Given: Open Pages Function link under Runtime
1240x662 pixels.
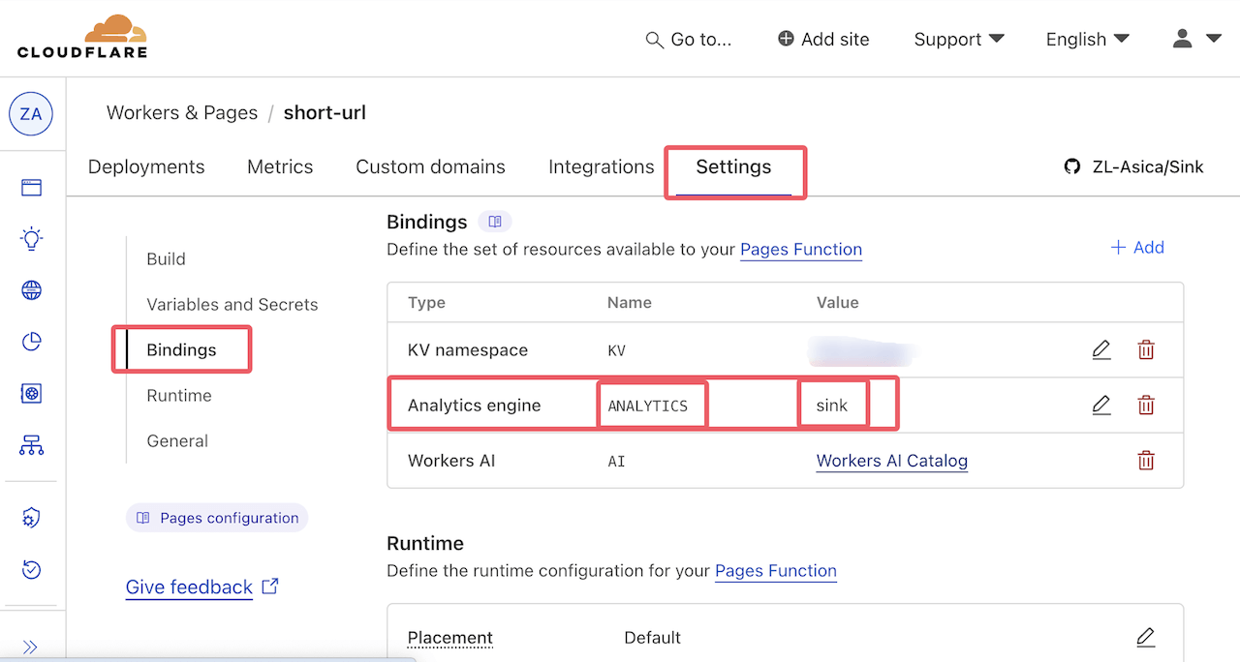Looking at the screenshot, I should coord(776,571).
